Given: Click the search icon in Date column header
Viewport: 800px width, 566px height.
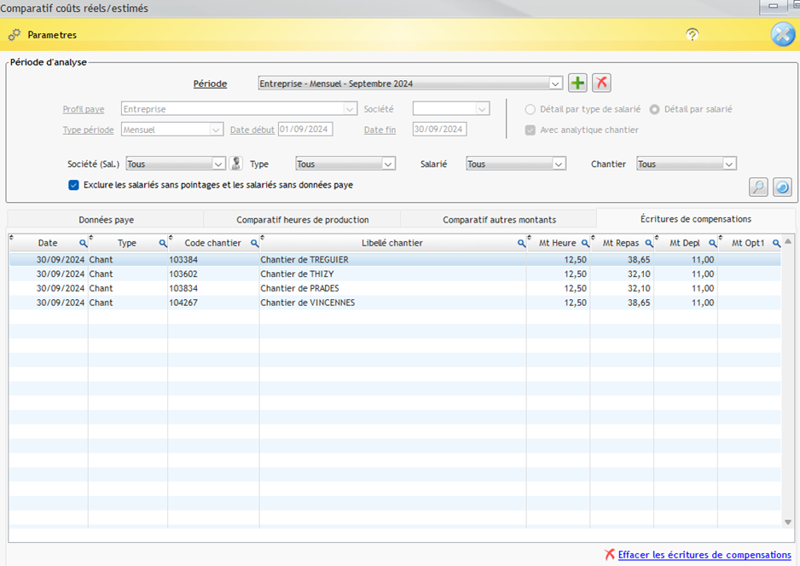Looking at the screenshot, I should tap(84, 244).
